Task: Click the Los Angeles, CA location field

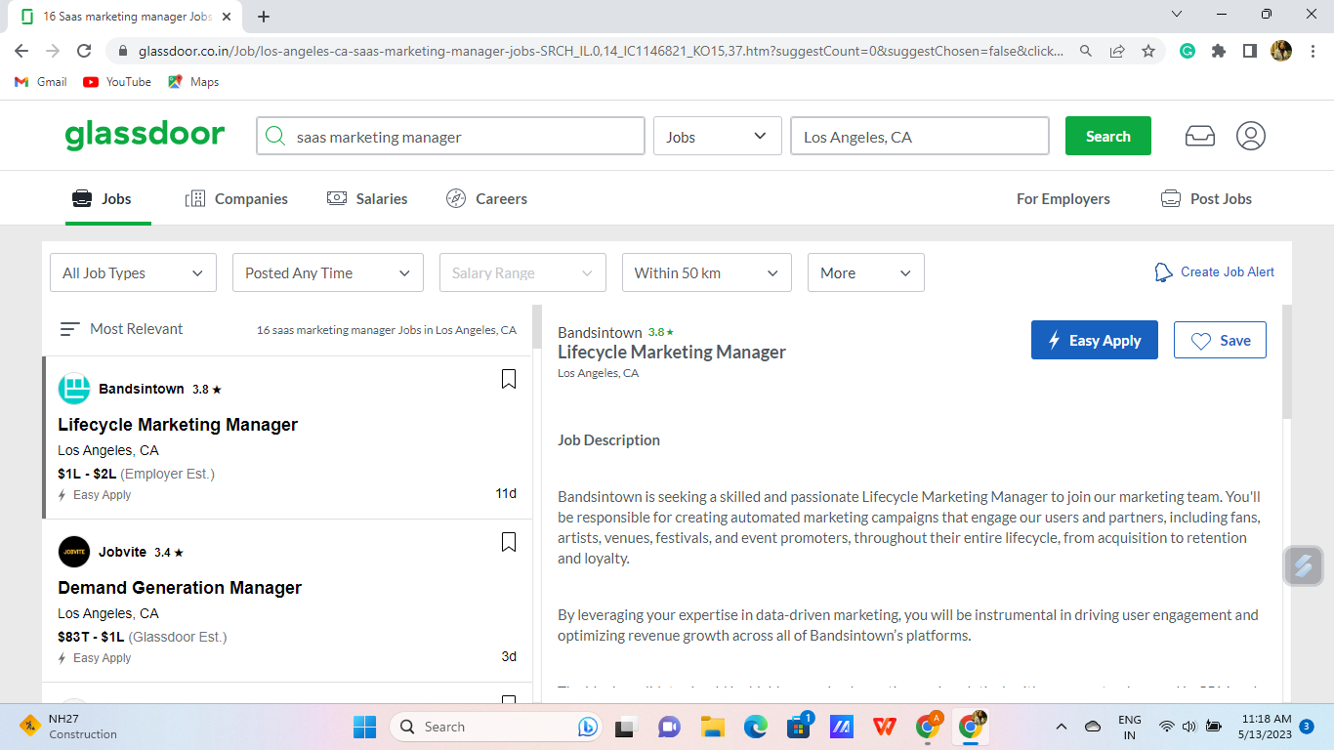Action: point(920,137)
